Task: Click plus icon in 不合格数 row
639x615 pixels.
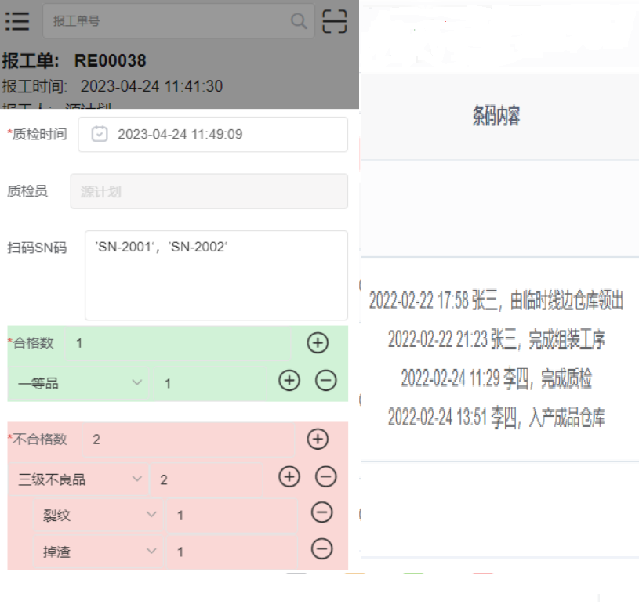Action: [x=318, y=439]
